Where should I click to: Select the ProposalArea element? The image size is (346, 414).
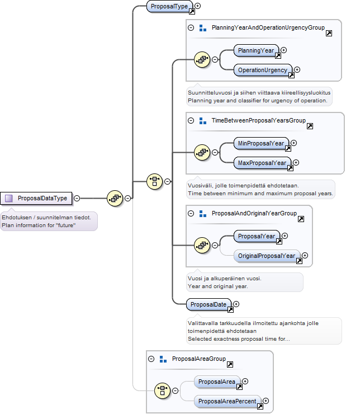[217, 382]
